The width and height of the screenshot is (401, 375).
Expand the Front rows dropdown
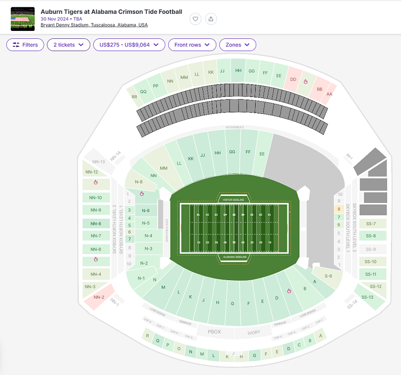pyautogui.click(x=192, y=45)
